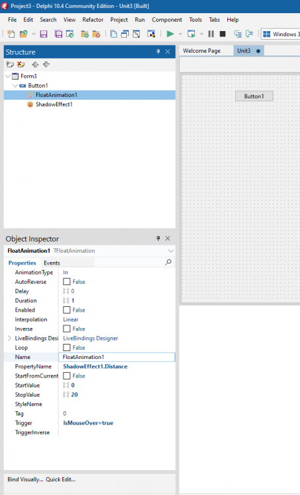The image size is (300, 495).
Task: Click the Open Project toolbar icon
Action: [x=70, y=34]
